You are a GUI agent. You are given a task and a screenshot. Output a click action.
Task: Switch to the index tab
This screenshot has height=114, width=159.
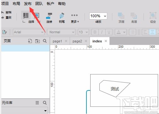97,41
